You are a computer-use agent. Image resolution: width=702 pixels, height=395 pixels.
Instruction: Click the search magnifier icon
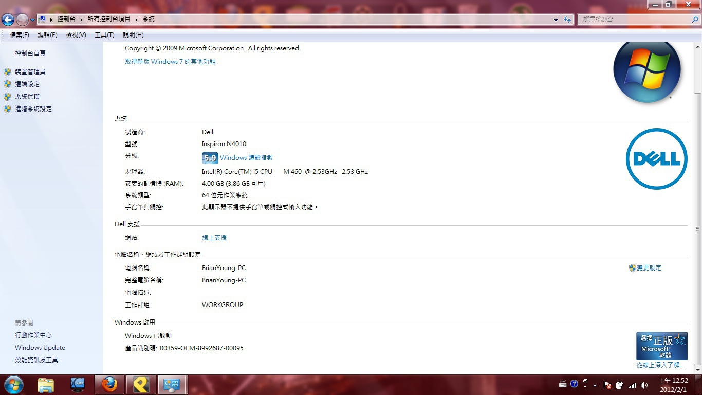pos(694,20)
